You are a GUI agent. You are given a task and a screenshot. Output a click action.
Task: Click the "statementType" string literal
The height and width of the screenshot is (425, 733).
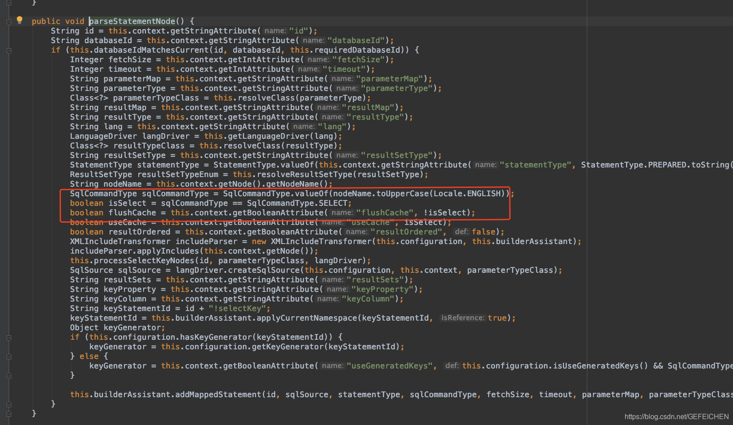click(x=536, y=165)
